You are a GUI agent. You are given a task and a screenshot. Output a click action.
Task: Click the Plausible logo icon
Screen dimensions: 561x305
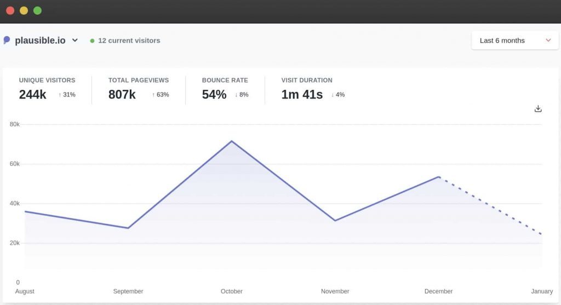7,40
